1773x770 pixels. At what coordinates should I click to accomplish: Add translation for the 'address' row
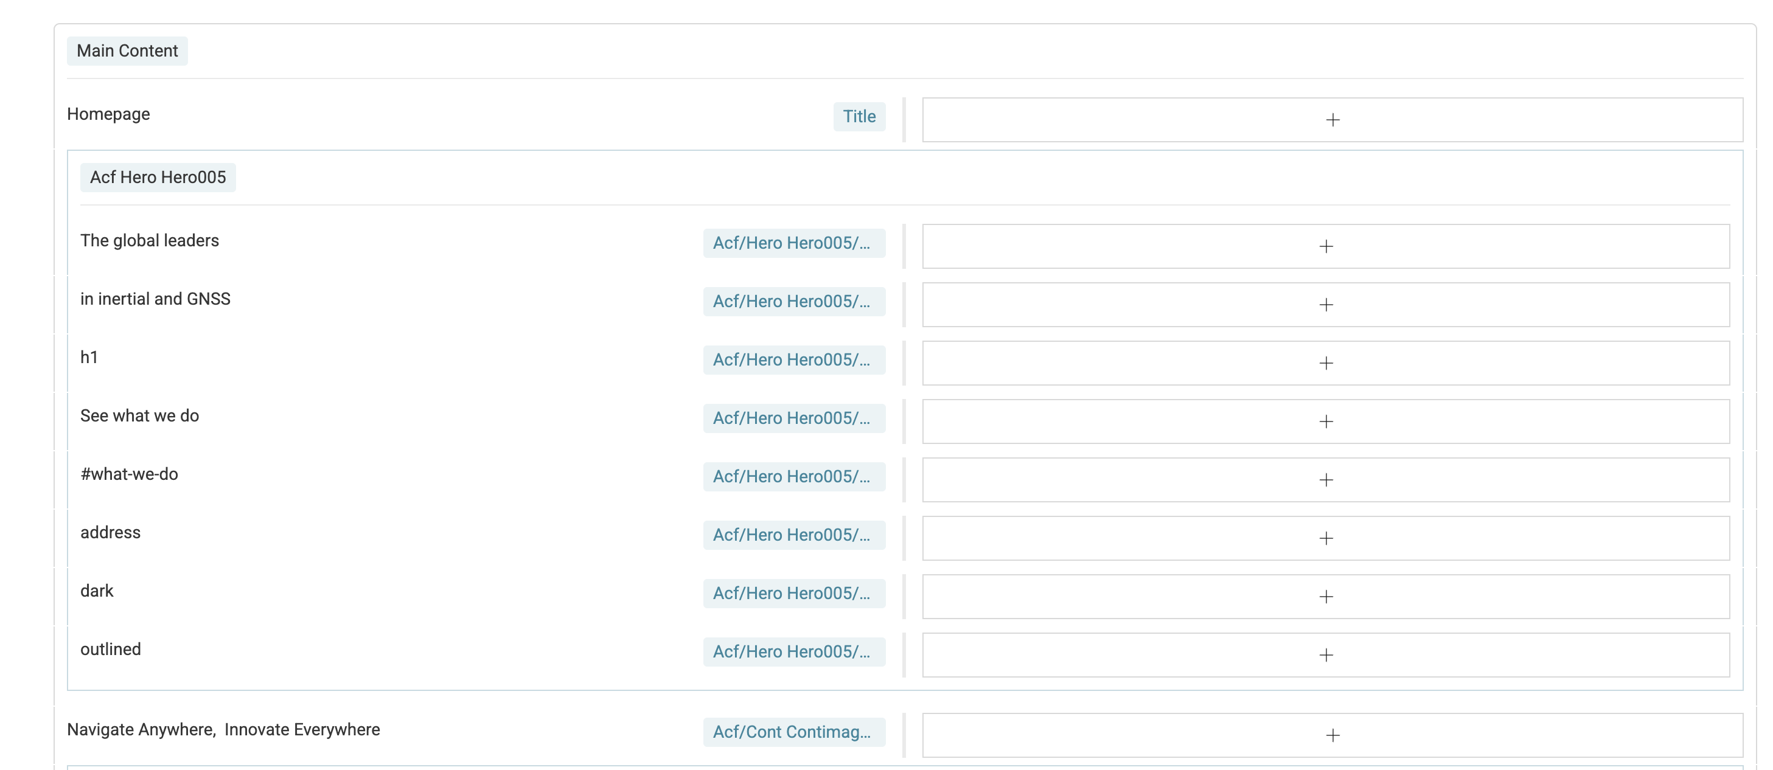click(1326, 539)
